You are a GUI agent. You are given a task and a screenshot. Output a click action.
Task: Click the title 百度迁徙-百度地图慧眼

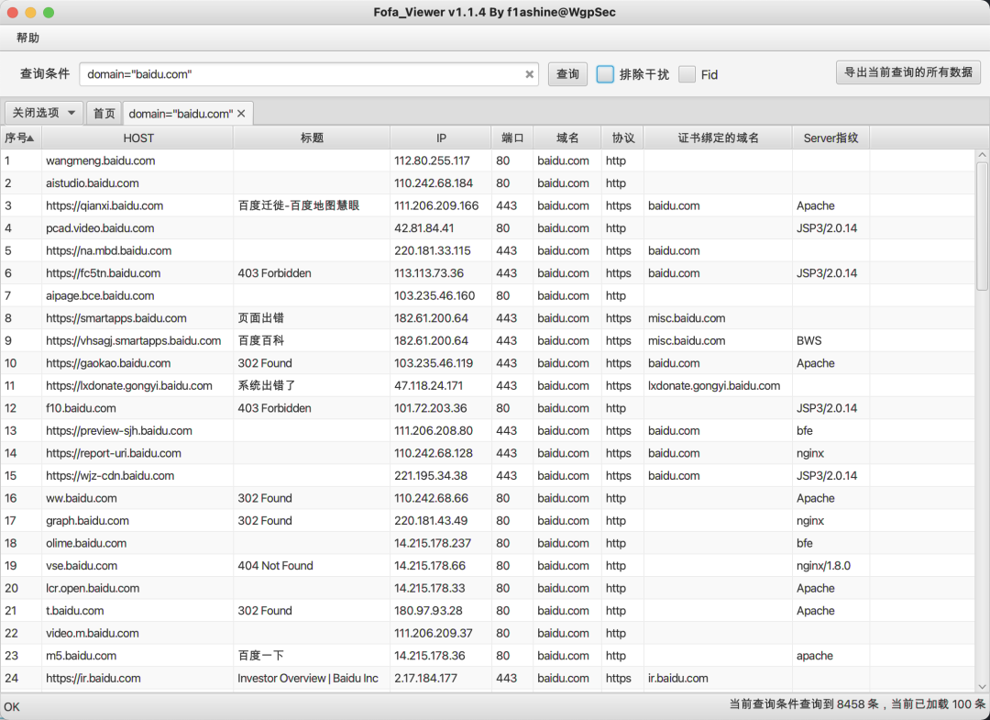[x=299, y=205]
